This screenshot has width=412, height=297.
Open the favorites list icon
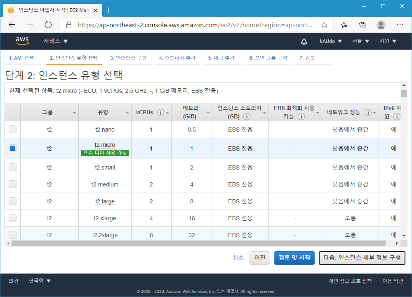pyautogui.click(x=344, y=25)
